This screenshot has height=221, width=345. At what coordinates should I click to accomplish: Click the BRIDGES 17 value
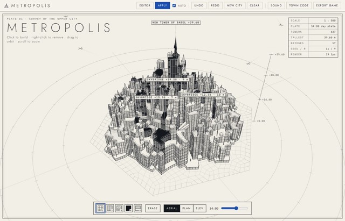click(x=334, y=43)
